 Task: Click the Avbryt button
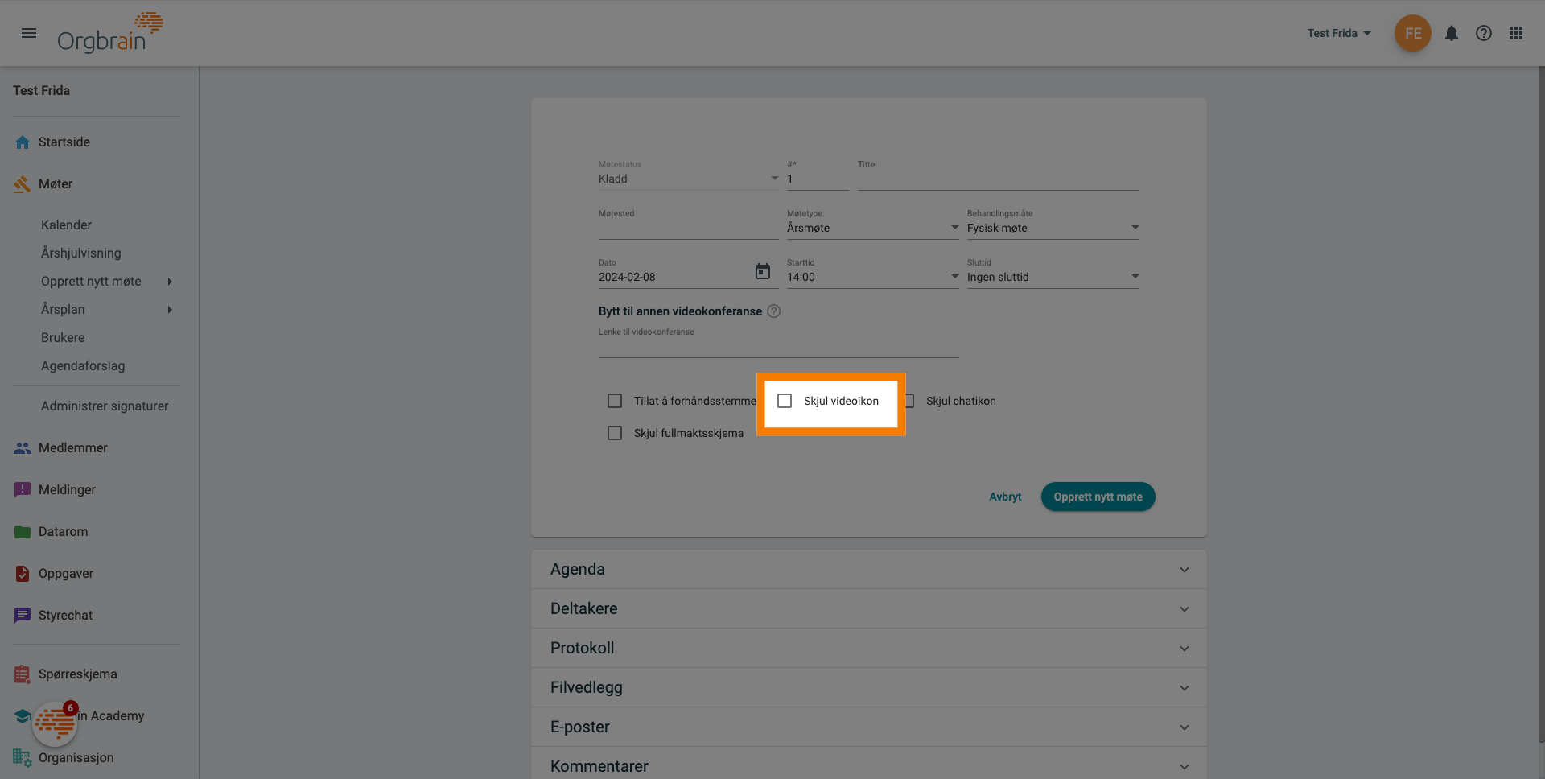pyautogui.click(x=1005, y=497)
